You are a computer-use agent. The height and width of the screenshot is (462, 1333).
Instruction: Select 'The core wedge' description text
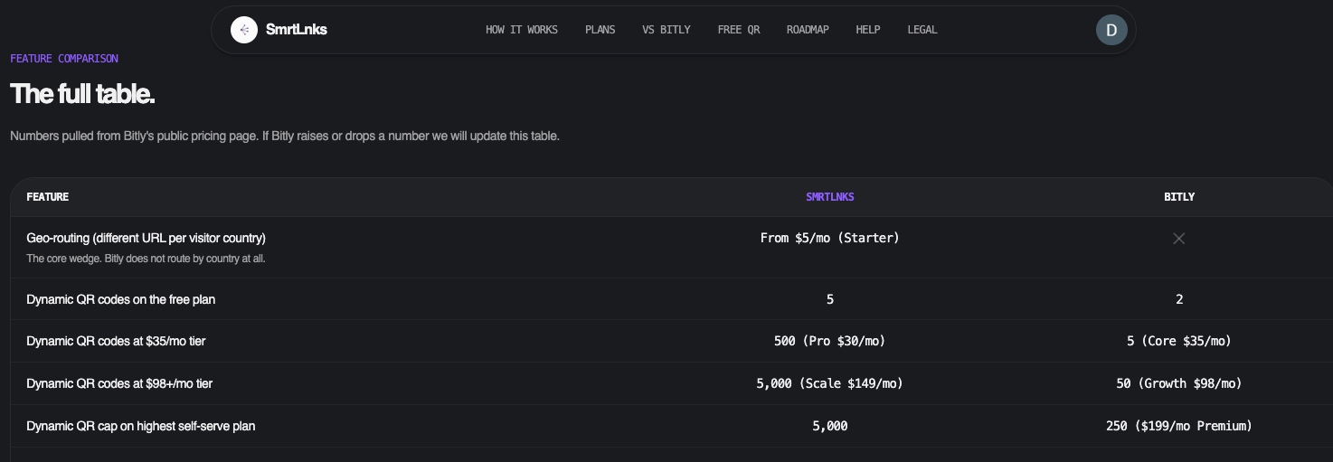tap(146, 259)
